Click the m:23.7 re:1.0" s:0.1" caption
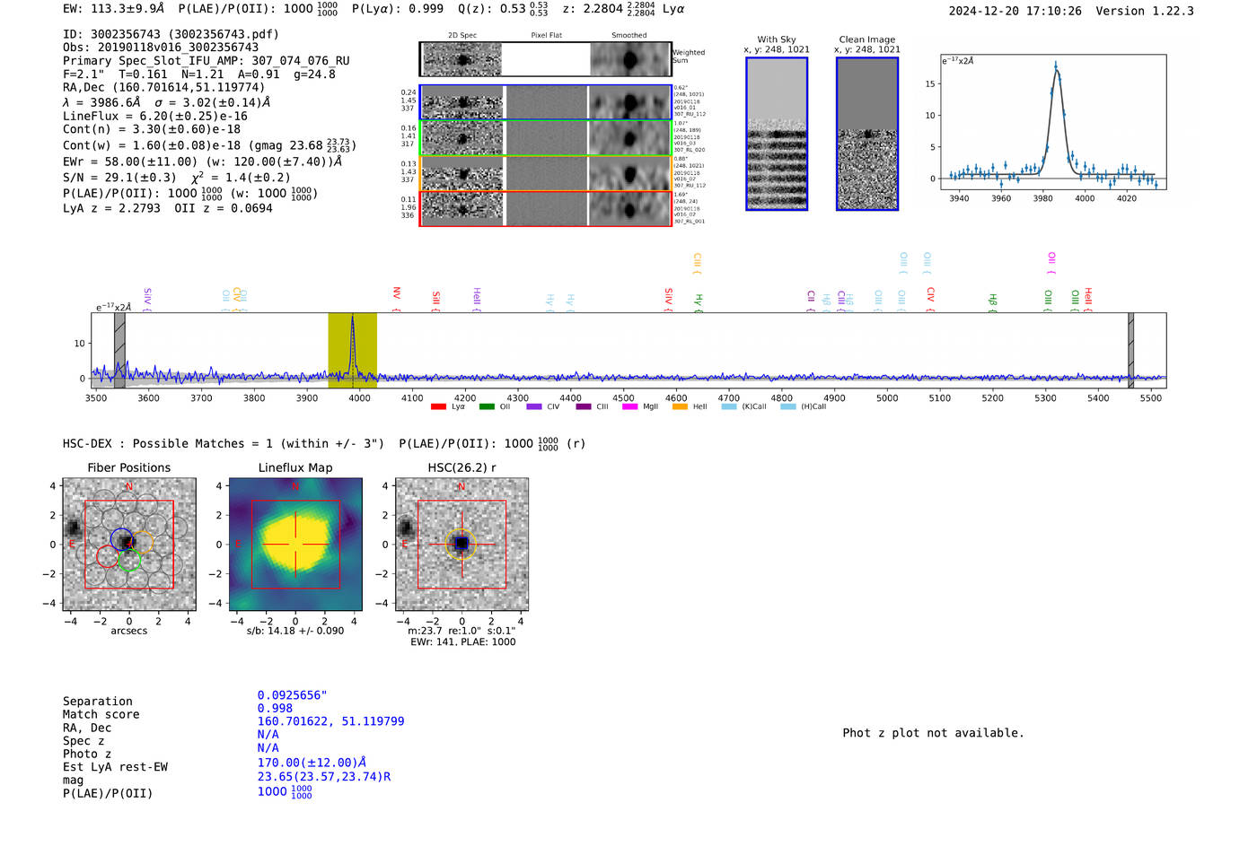 [461, 631]
